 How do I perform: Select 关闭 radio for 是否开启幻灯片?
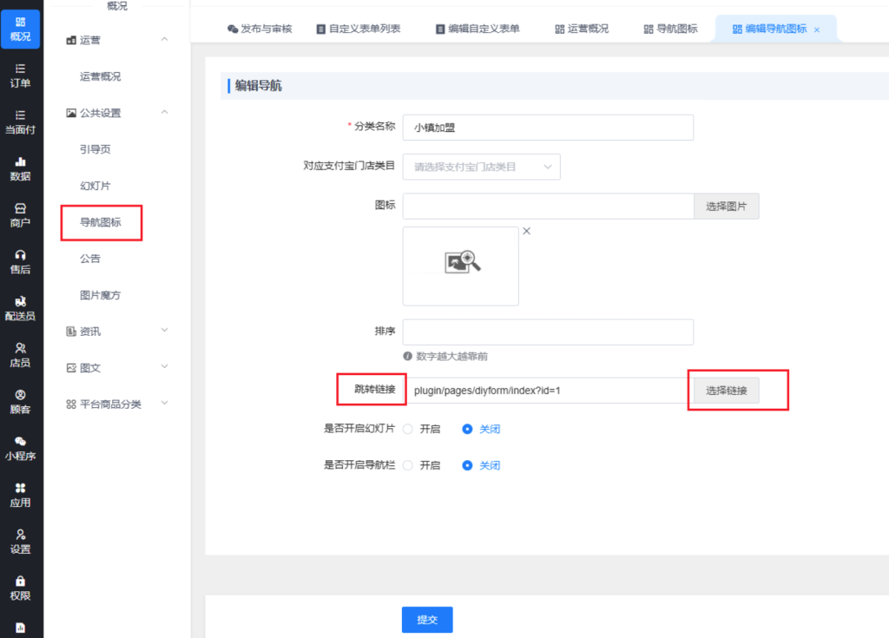(x=468, y=429)
